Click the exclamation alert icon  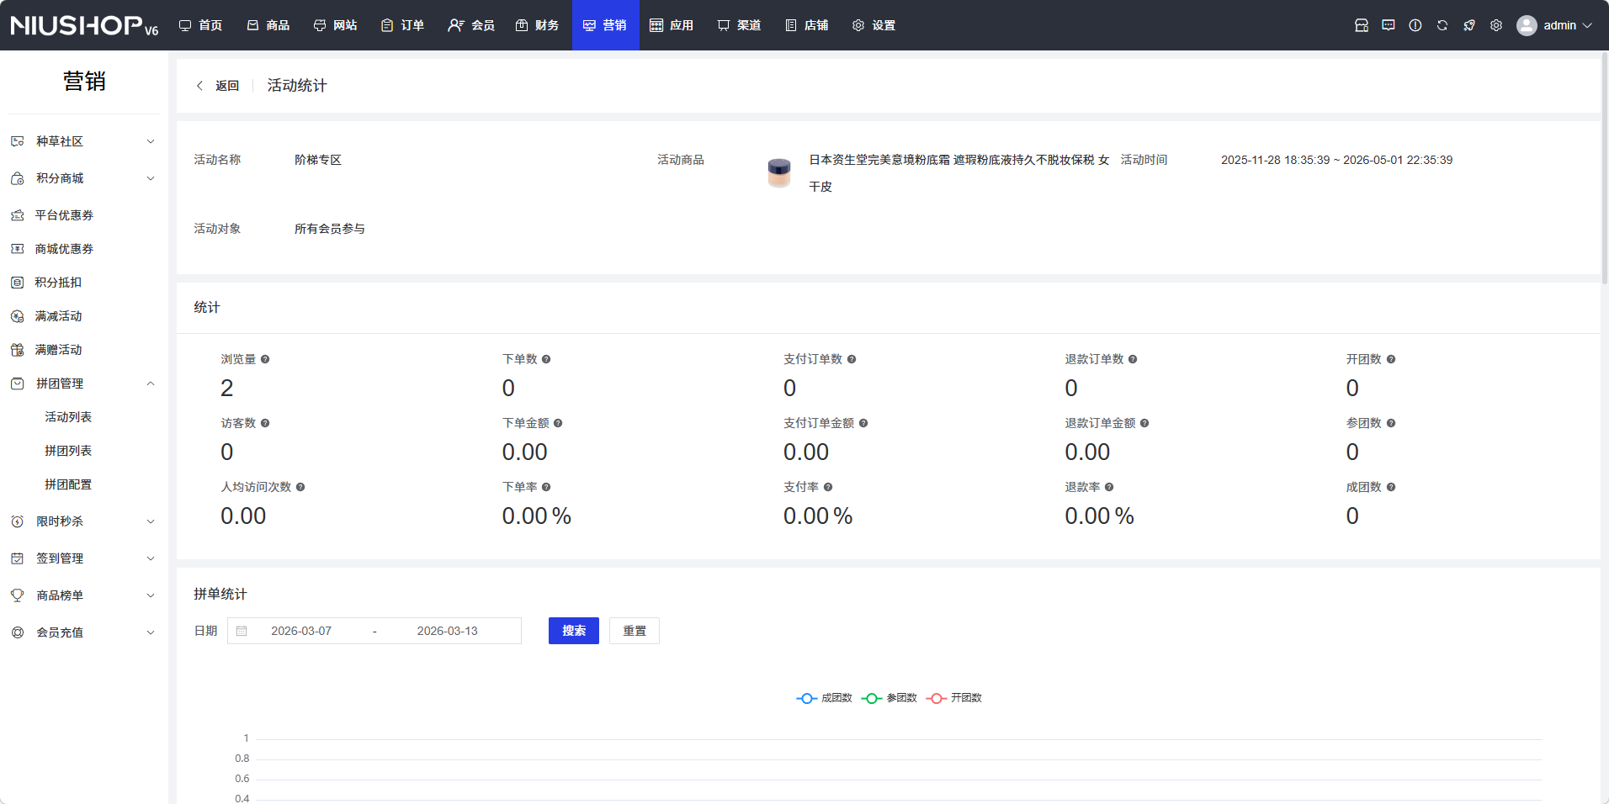(x=1415, y=25)
